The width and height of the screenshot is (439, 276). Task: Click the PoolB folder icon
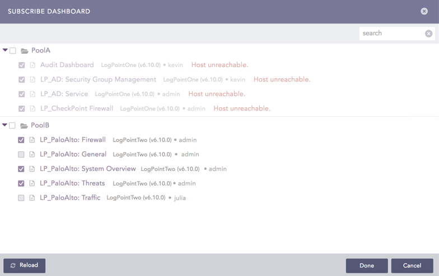point(24,126)
